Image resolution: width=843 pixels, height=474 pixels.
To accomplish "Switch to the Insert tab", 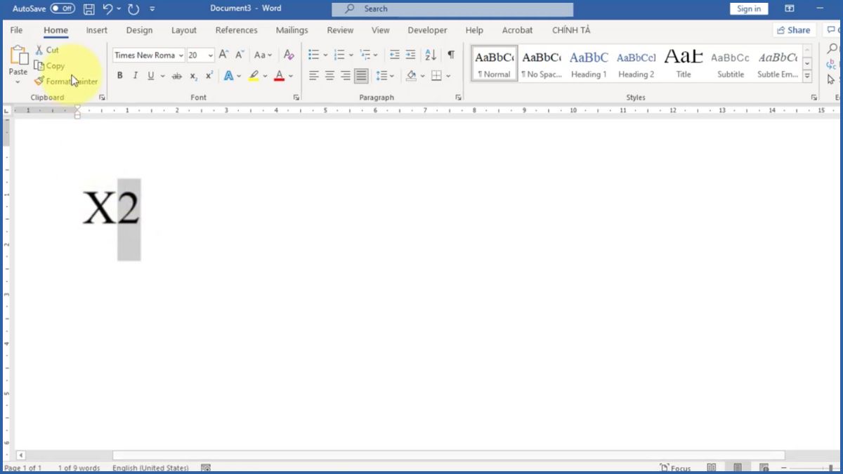I will [97, 30].
